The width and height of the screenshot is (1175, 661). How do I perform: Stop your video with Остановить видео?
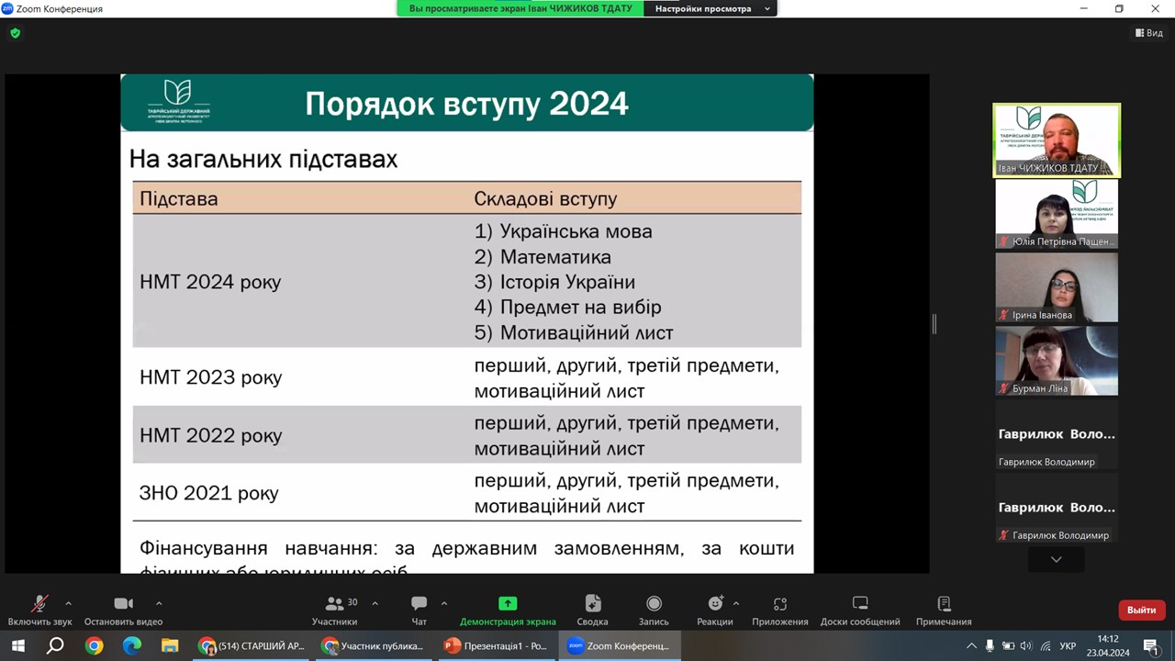pos(123,609)
